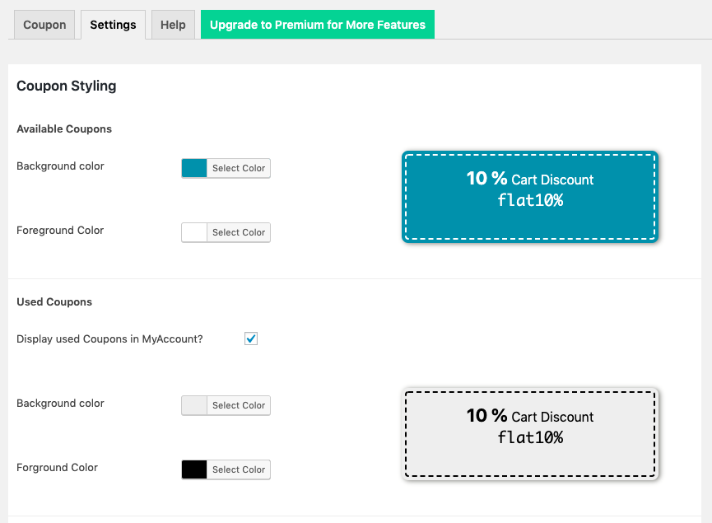Switch to the Settings tab
The image size is (712, 523).
pos(113,25)
